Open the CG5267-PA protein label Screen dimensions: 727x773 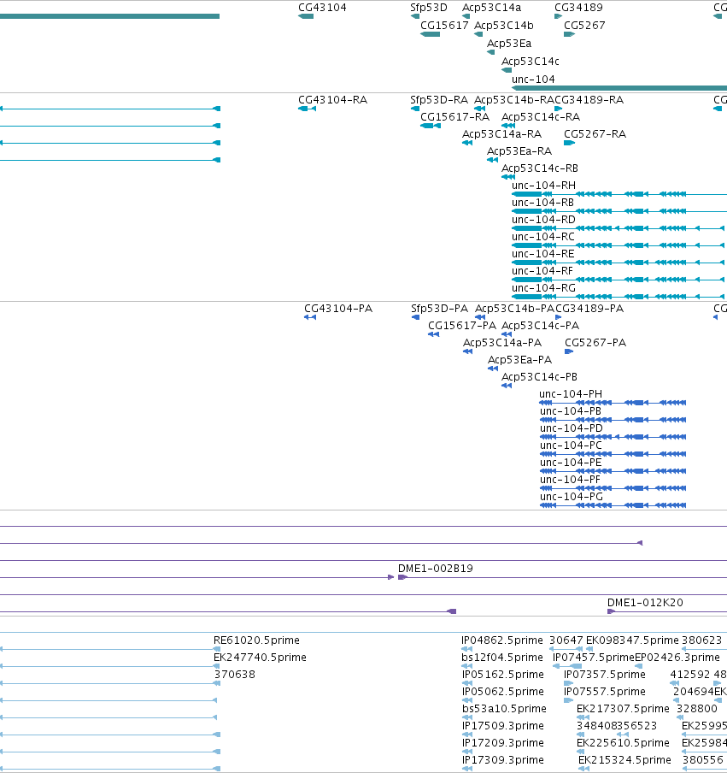595,343
